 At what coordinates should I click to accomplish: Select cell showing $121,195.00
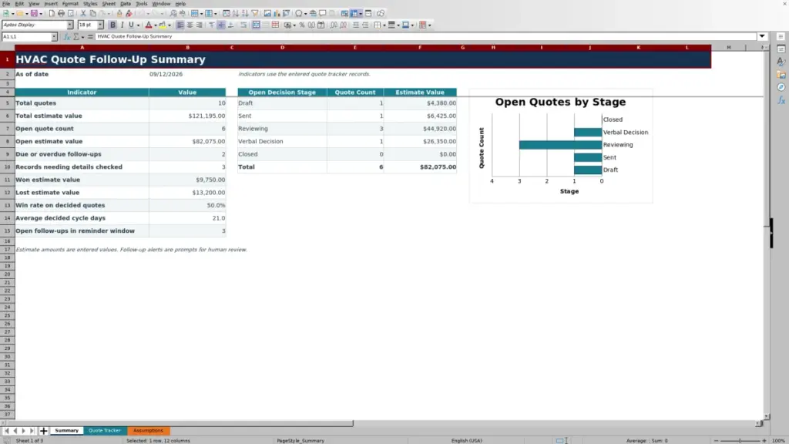point(187,116)
